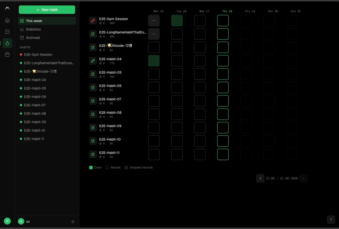Click the green avatar in left rail bottom
The width and height of the screenshot is (339, 229).
pyautogui.click(x=7, y=221)
